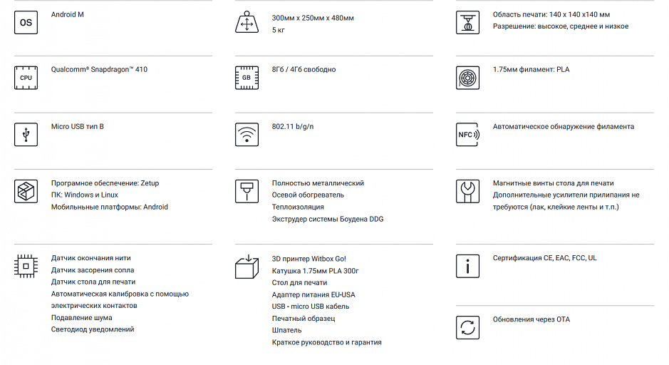The height and width of the screenshot is (365, 669).
Task: Click the NFC icon
Action: 467,135
